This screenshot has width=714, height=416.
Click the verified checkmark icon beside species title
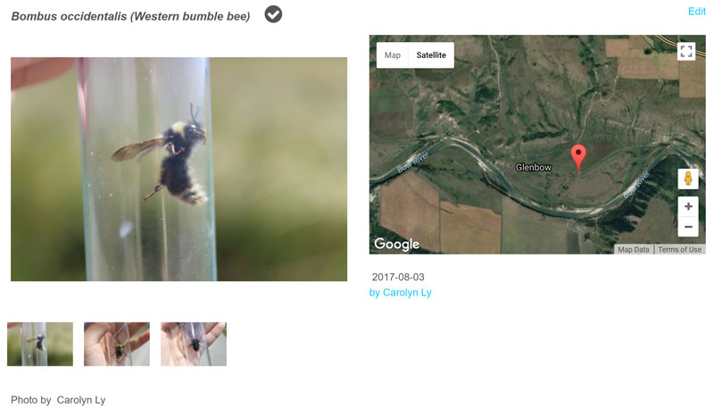pos(274,14)
